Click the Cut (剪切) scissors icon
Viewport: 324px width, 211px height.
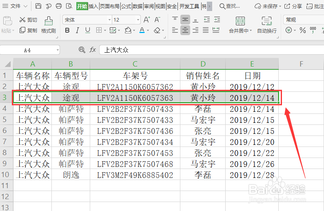22,20
